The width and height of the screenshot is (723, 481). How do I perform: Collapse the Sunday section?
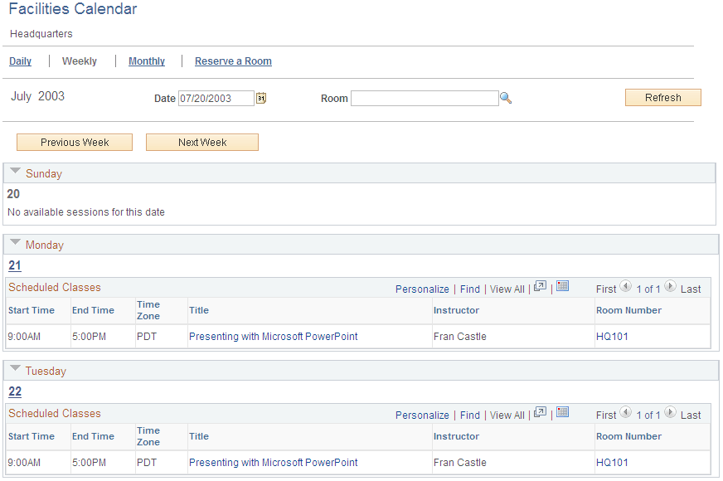click(x=15, y=171)
